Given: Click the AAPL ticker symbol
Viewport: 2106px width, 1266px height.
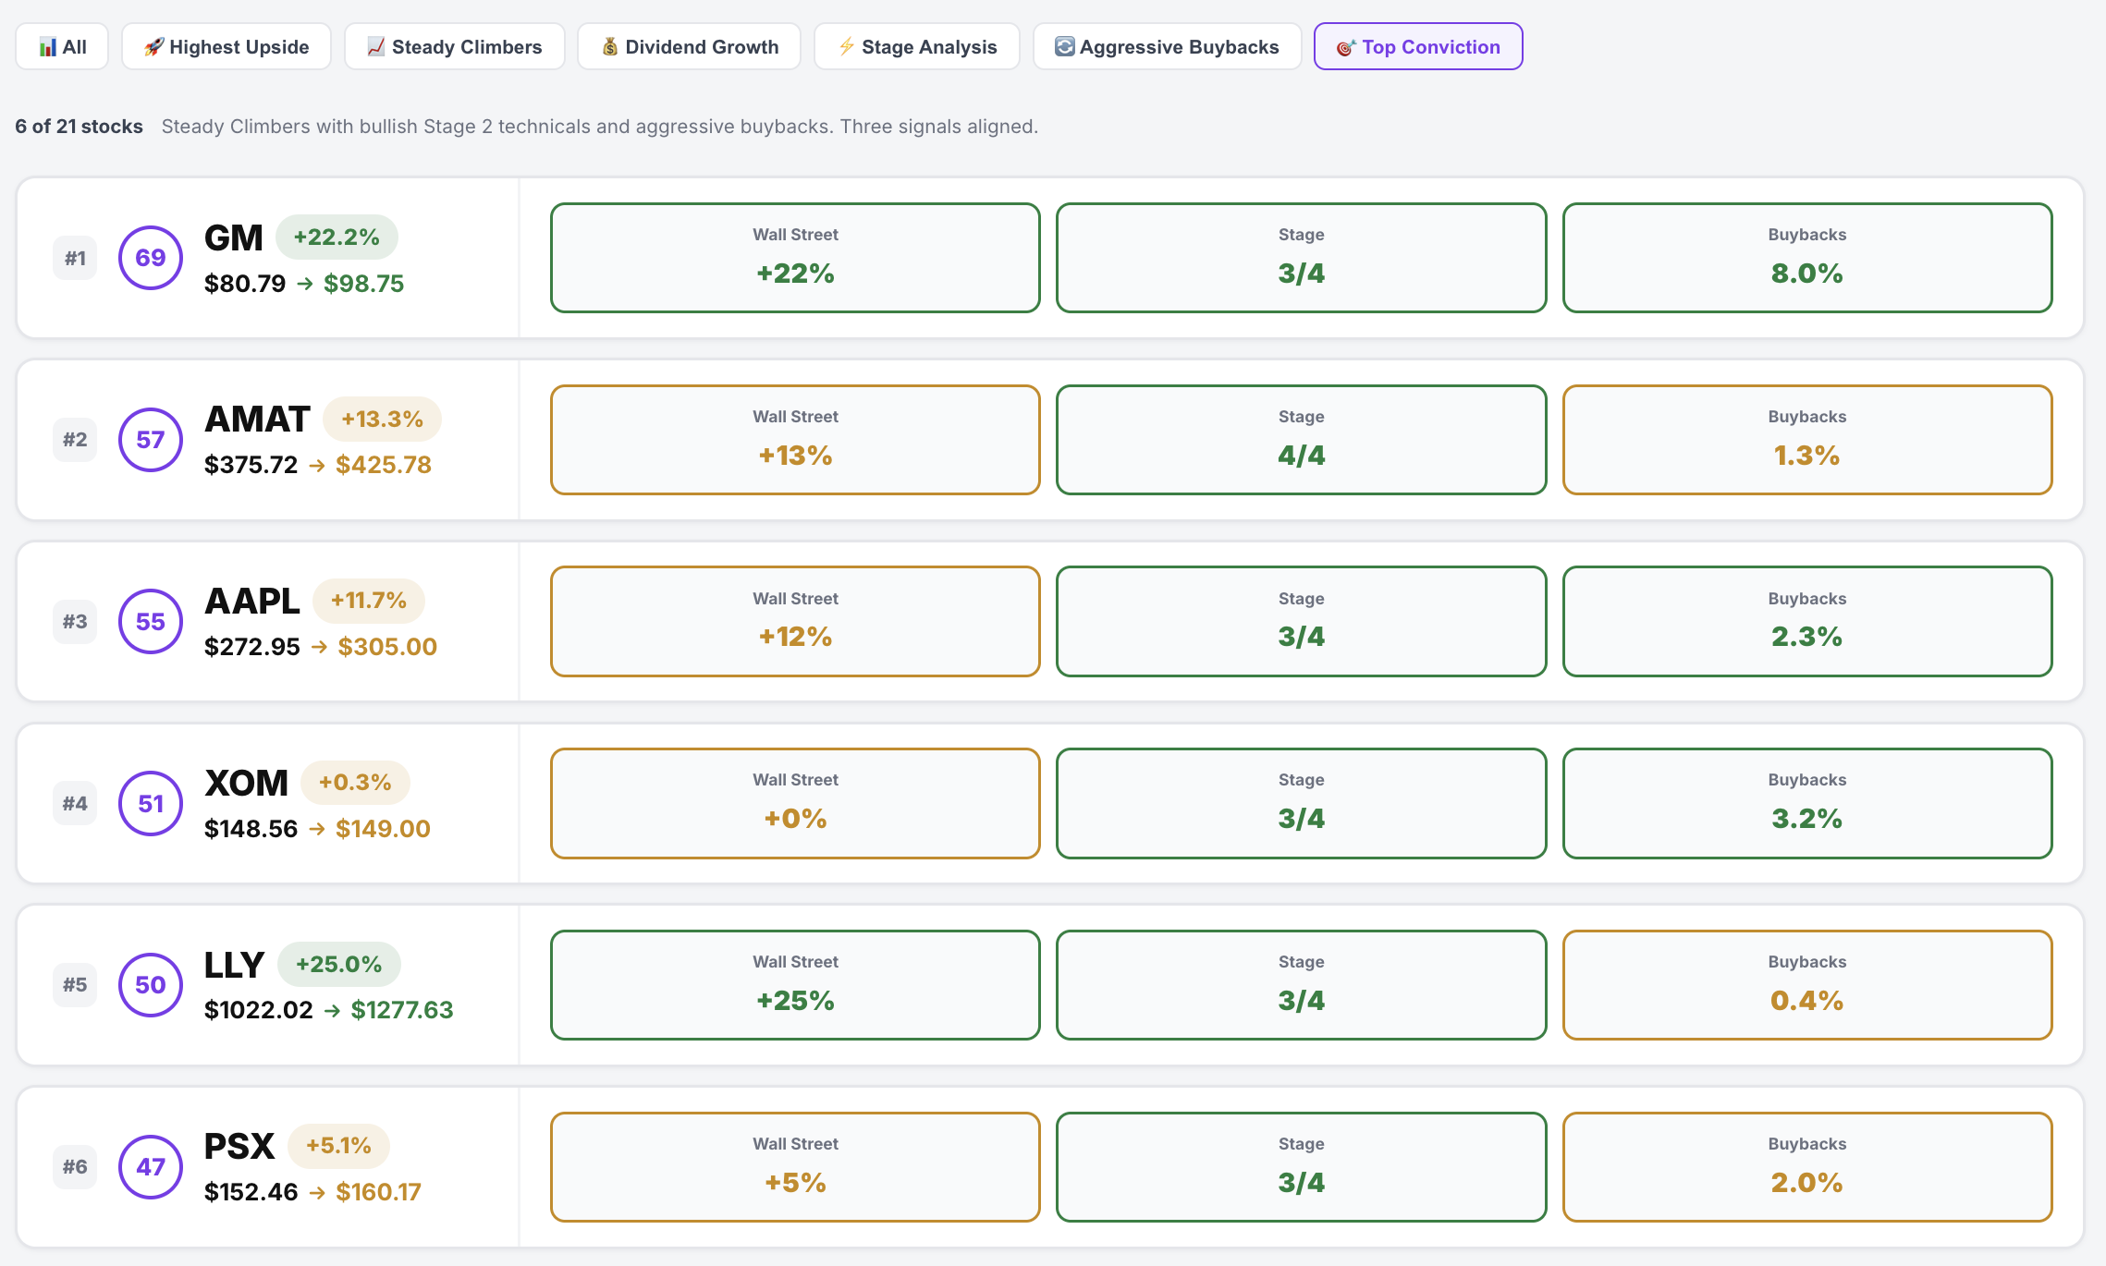Looking at the screenshot, I should tap(251, 601).
